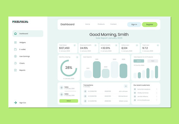The height and width of the screenshot is (124, 179).
Task: Click the teal Select button in Sale Reports For All Products
Action: tap(139, 61)
